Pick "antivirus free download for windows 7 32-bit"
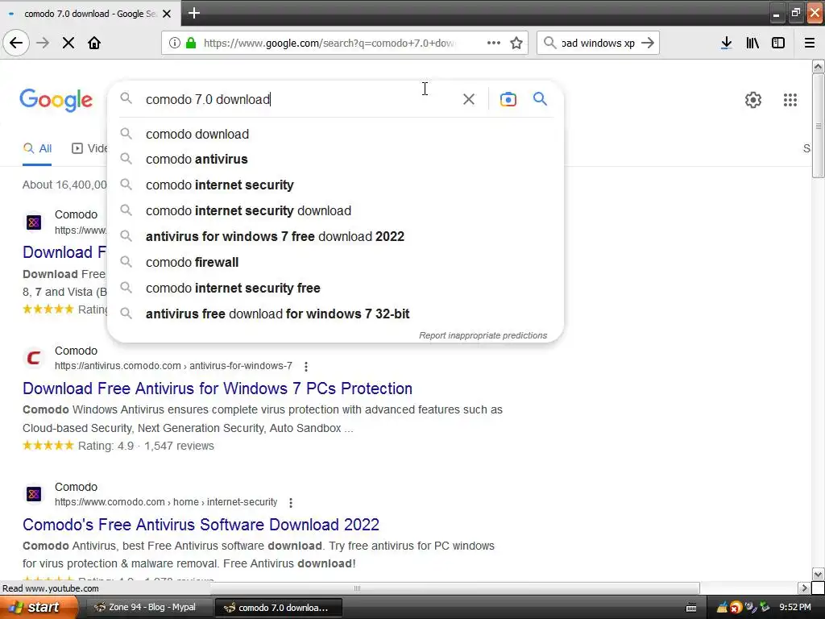825x619 pixels. click(335, 314)
